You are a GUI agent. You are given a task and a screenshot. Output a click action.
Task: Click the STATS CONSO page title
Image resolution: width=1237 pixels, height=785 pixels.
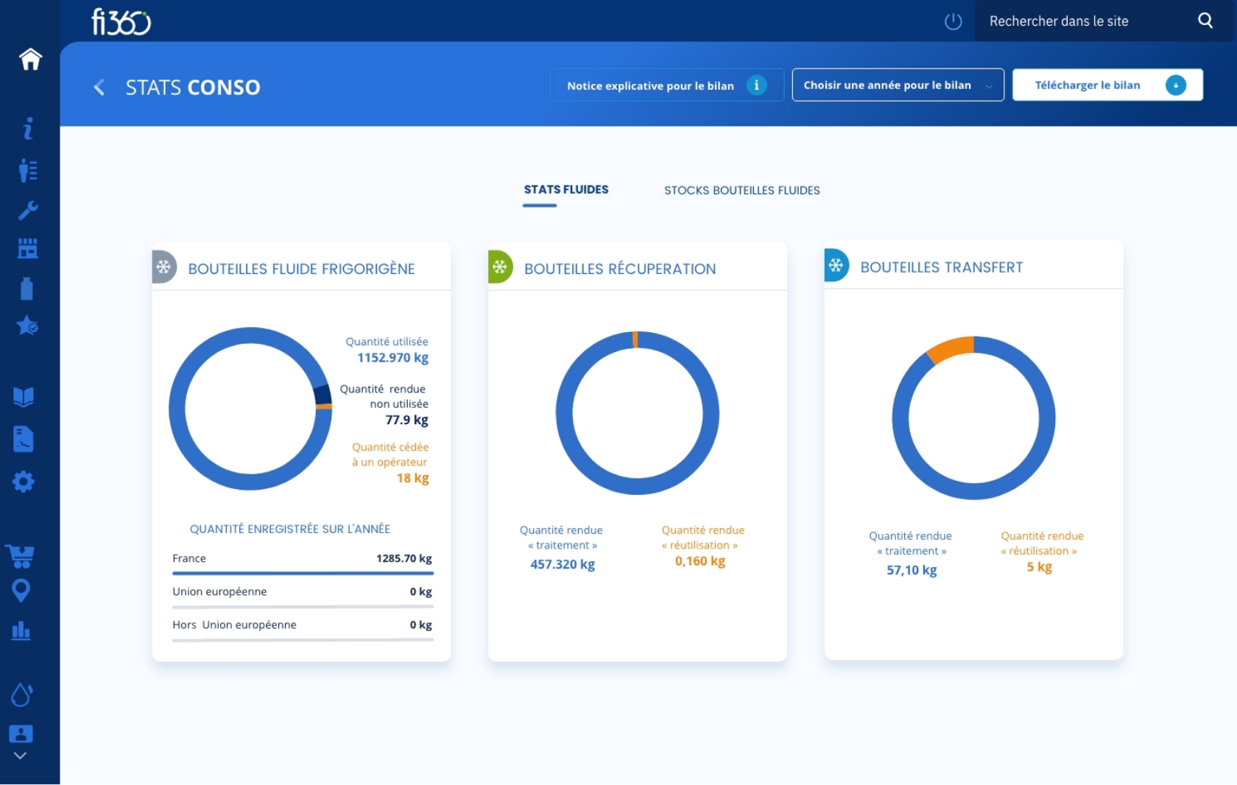193,88
